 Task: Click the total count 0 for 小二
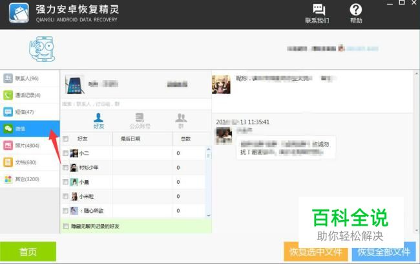(178, 153)
